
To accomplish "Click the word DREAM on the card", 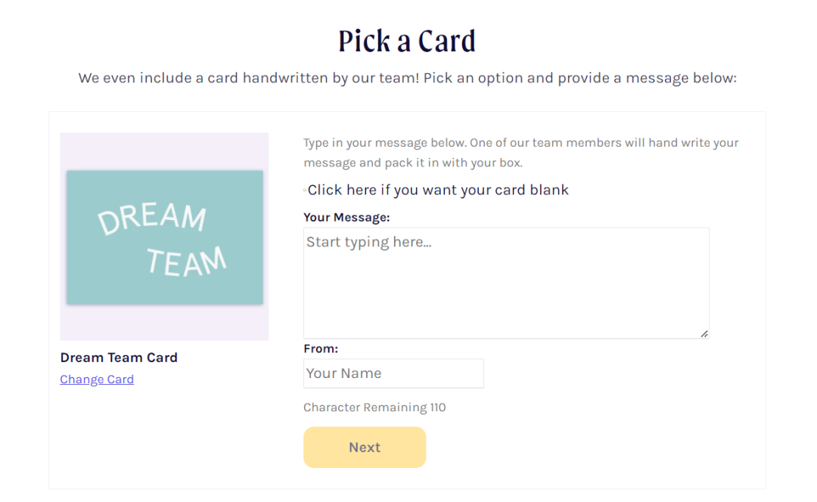I will click(151, 218).
